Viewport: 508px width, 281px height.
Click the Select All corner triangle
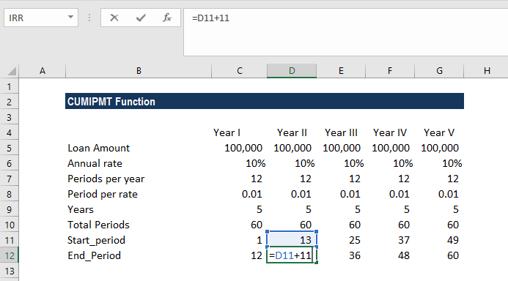[x=12, y=71]
